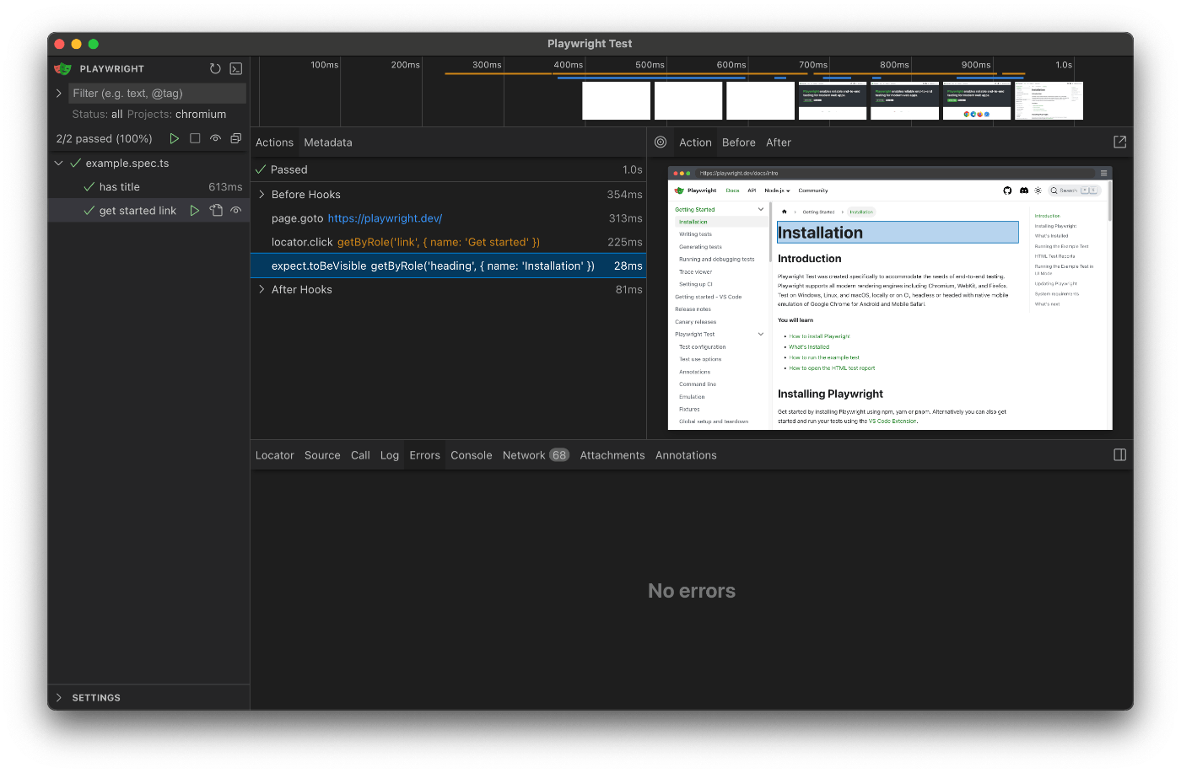Click the 800ms marker on the timeline

pyautogui.click(x=894, y=65)
